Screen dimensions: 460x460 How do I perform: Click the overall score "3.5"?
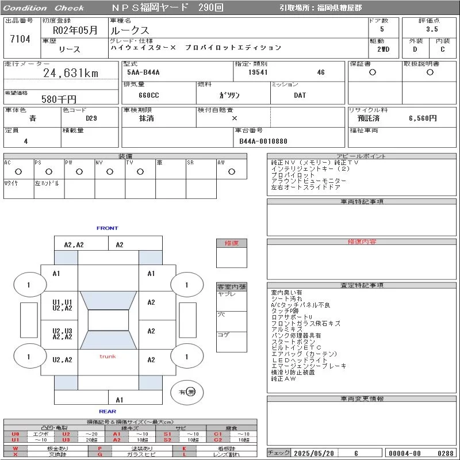coord(432,29)
